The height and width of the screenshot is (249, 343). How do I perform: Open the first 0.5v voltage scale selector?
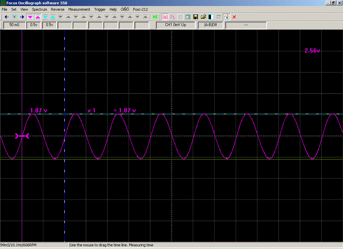34,25
